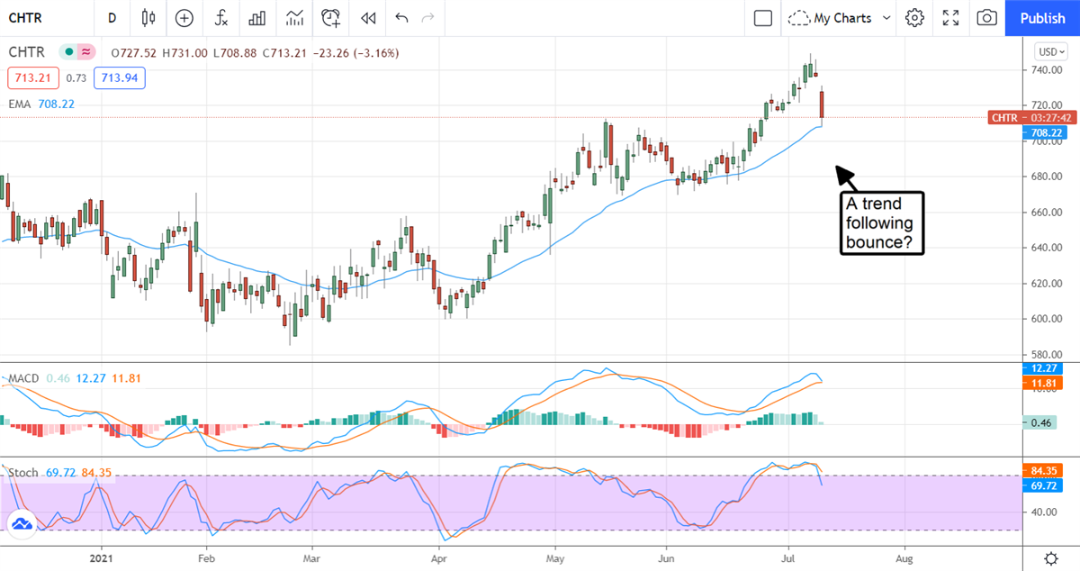The image size is (1080, 571).
Task: Open the bar chart financials icon
Action: tap(257, 17)
